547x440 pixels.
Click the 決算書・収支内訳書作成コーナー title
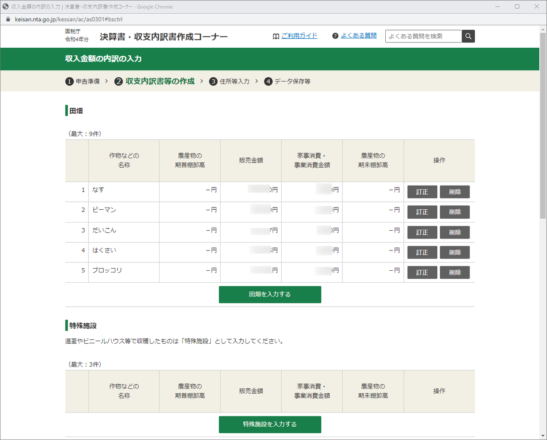(x=164, y=37)
